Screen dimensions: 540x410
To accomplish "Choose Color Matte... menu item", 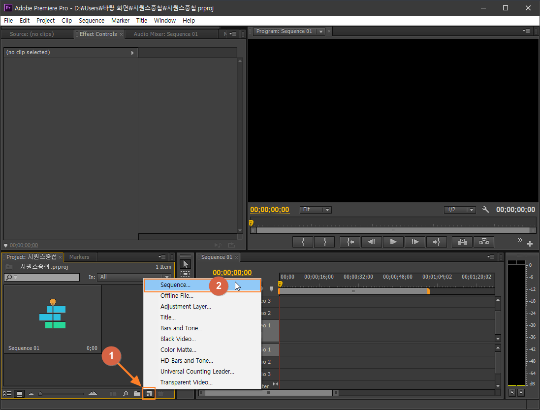I will [x=202, y=350].
